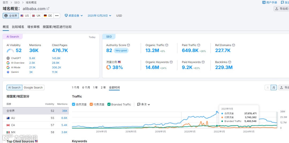Select 全部时间 time range
The image size is (289, 143).
click(114, 88)
